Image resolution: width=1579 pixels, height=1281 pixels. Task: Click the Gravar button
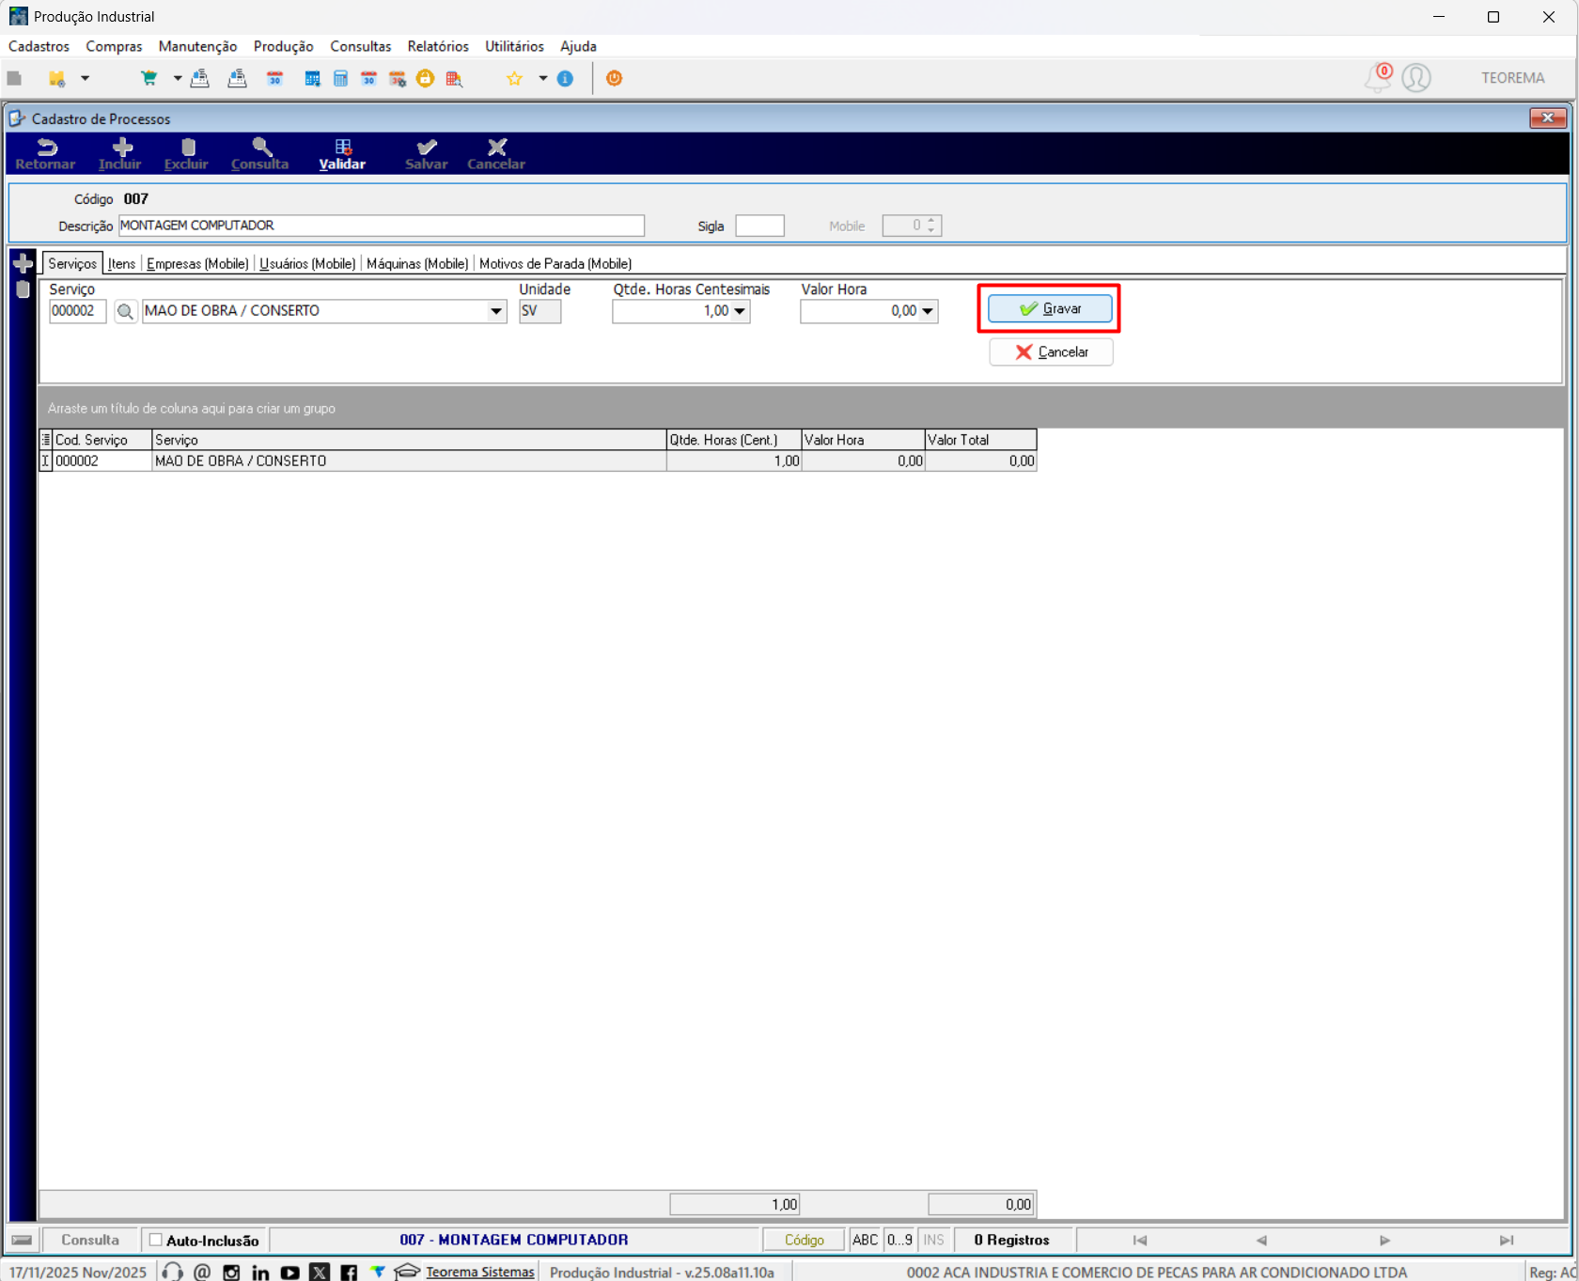[x=1050, y=308]
